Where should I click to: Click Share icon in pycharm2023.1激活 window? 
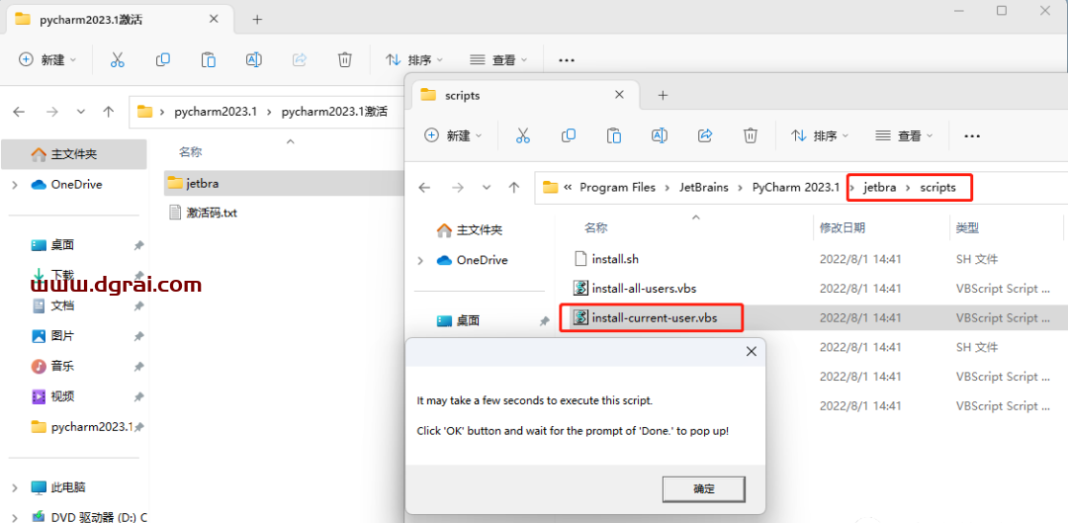coord(300,60)
